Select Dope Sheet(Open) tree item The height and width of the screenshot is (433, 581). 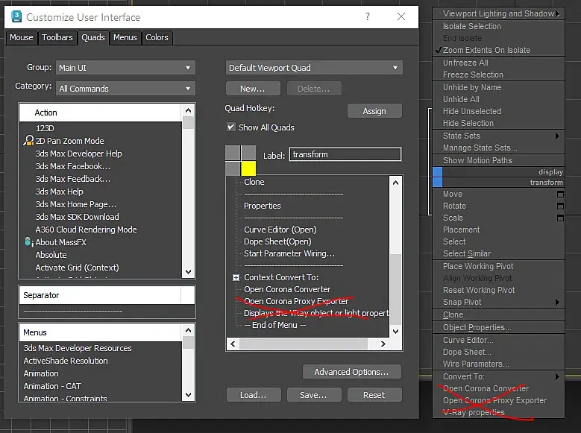(x=277, y=241)
